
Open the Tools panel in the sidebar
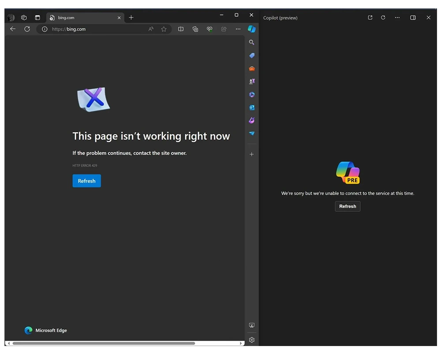tap(252, 68)
